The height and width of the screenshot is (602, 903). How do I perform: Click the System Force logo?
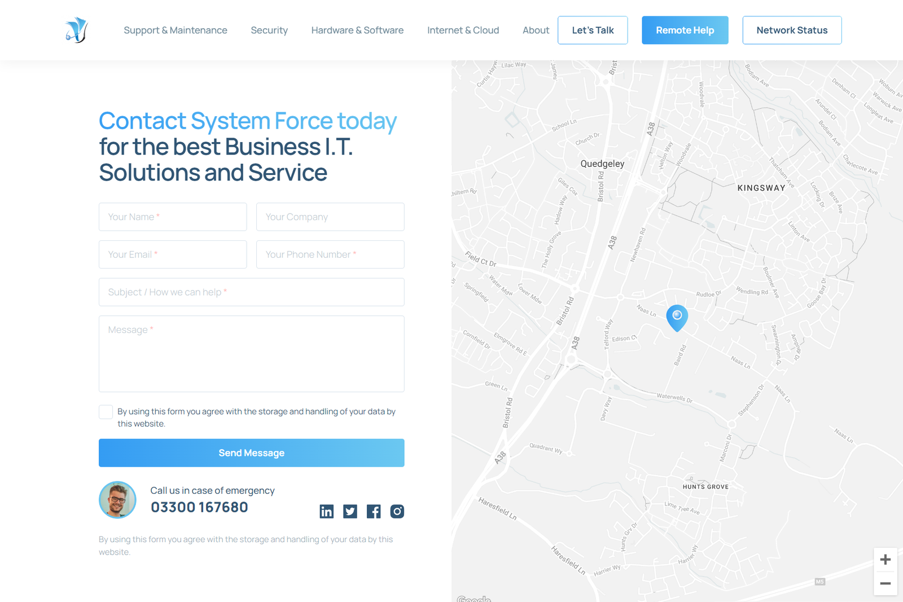[76, 30]
